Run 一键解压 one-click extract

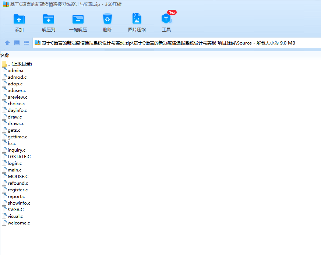78,19
